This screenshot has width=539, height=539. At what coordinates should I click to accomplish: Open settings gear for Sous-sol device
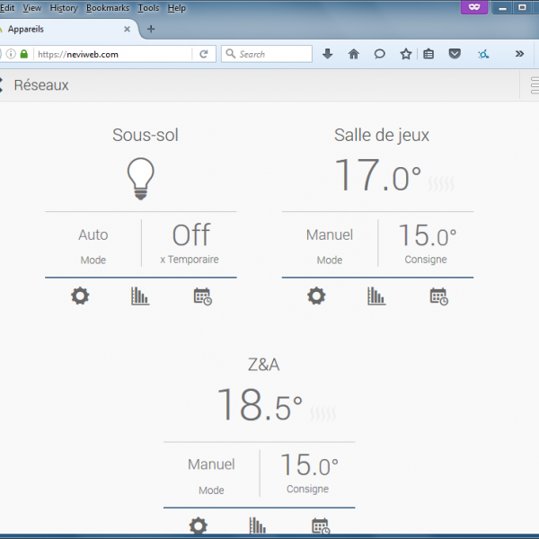pyautogui.click(x=80, y=296)
